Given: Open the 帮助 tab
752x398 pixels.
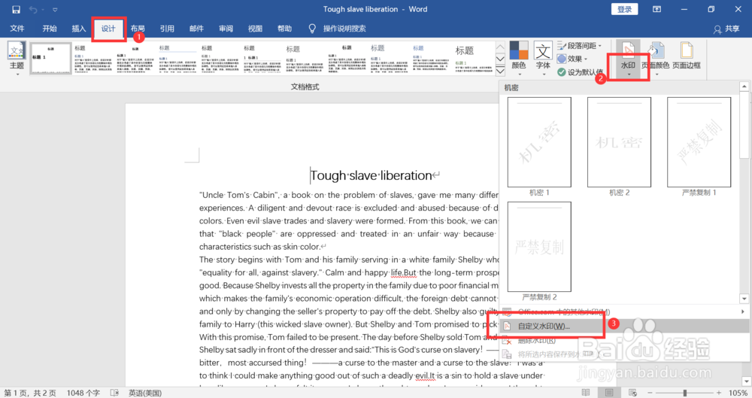Looking at the screenshot, I should point(285,29).
